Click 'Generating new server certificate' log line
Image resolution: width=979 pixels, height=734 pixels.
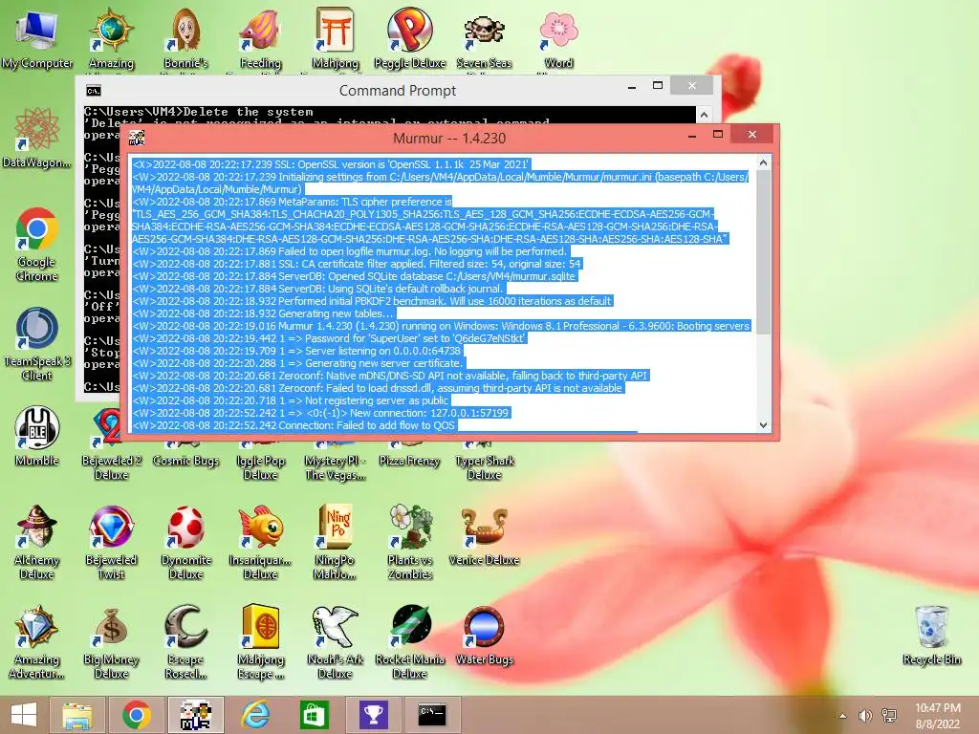click(x=297, y=363)
